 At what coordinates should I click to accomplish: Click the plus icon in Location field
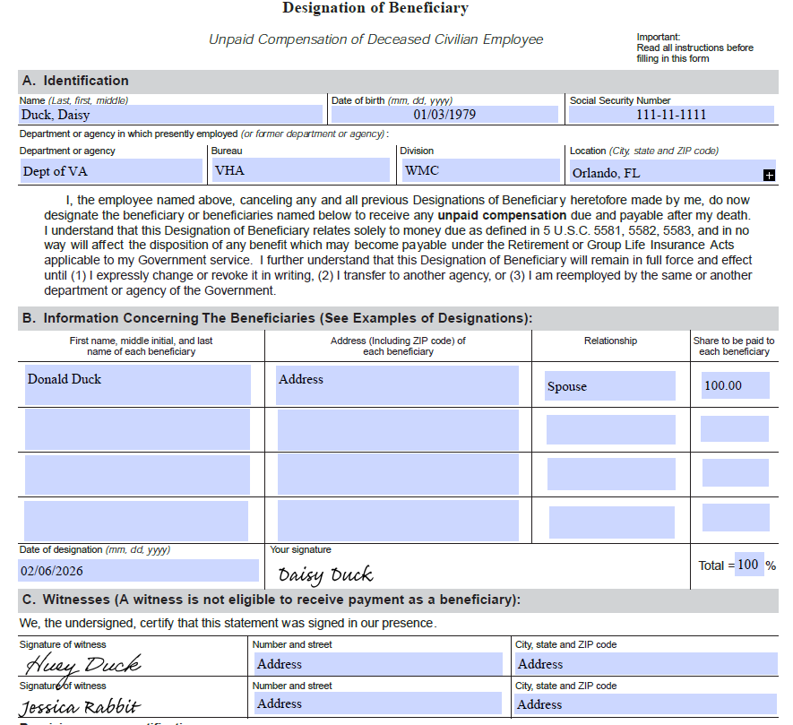click(x=769, y=175)
